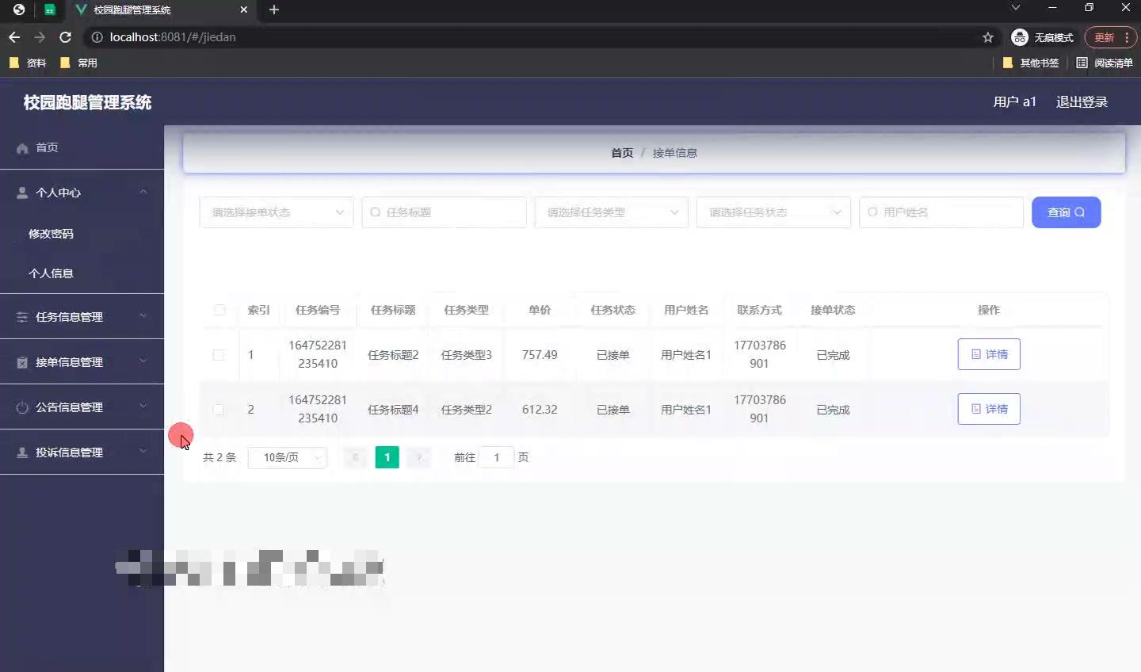Click the browser back arrow
This screenshot has height=672, width=1141.
[x=14, y=37]
